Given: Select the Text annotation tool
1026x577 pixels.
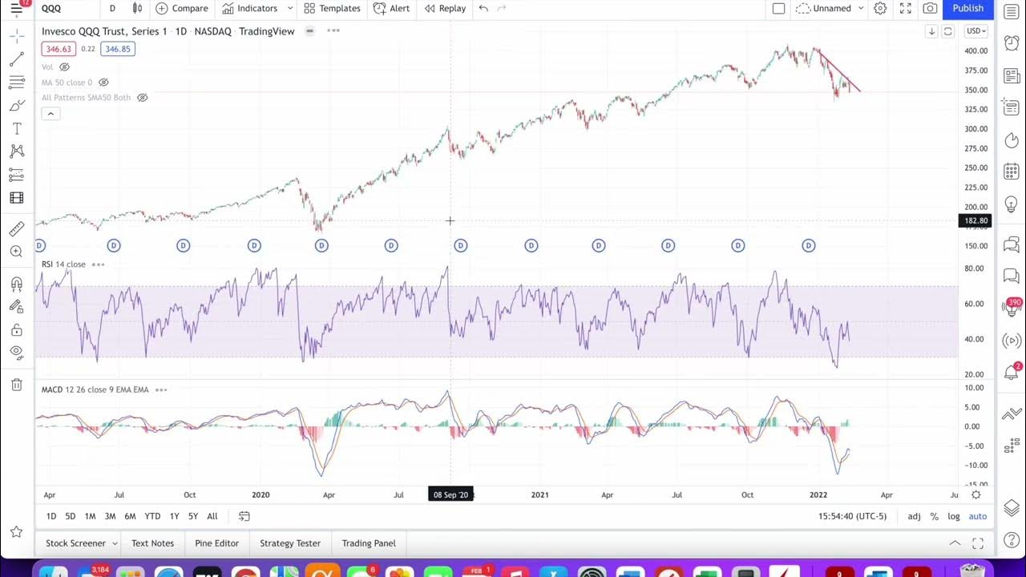Looking at the screenshot, I should pos(16,128).
